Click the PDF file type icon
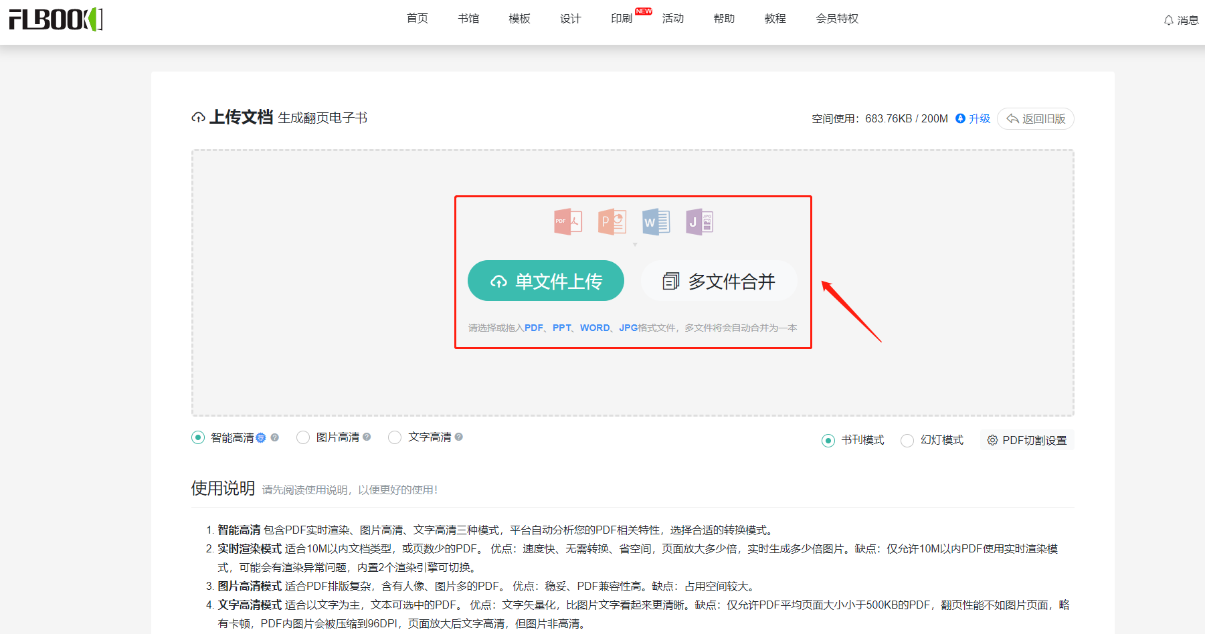This screenshot has width=1205, height=634. click(x=567, y=221)
